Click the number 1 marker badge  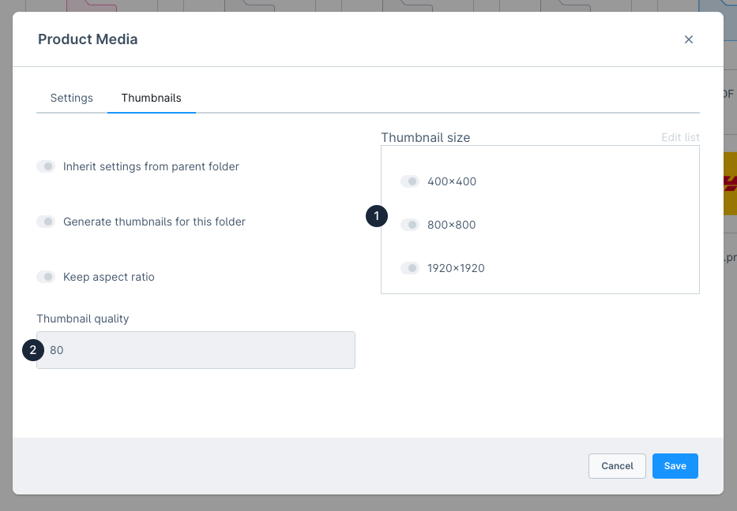click(377, 216)
